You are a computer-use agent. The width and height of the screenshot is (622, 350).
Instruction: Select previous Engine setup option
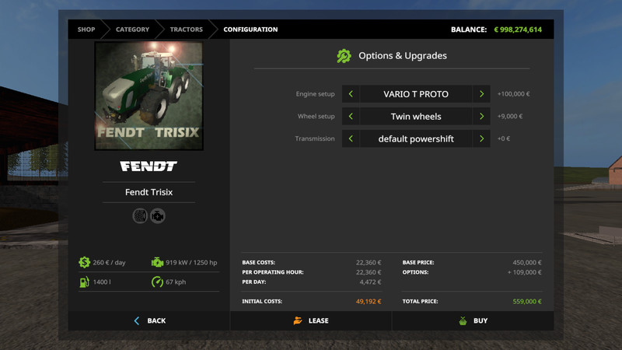pos(351,94)
